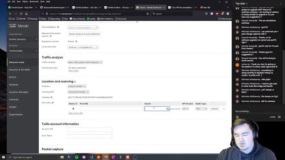The width and height of the screenshot is (285, 160).
Task: Click the info icon beside Regulatory domain Default
Action: tap(76, 41)
